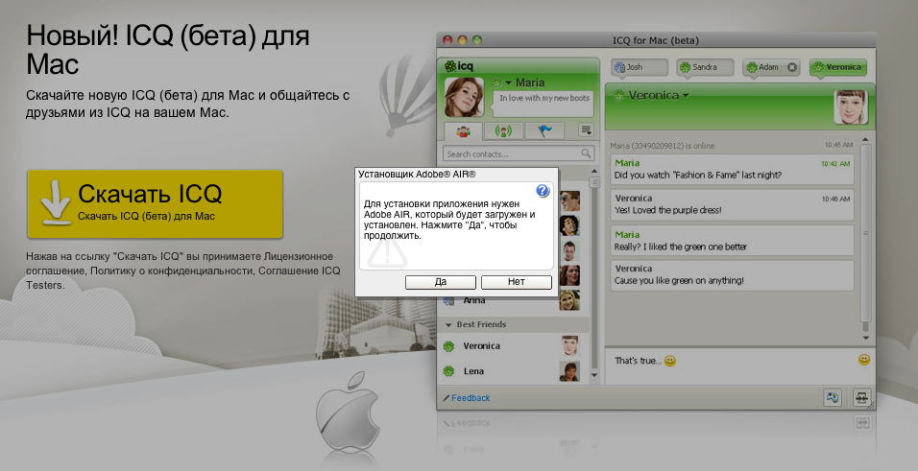Click the green zoom button of the ICQ window

(477, 40)
